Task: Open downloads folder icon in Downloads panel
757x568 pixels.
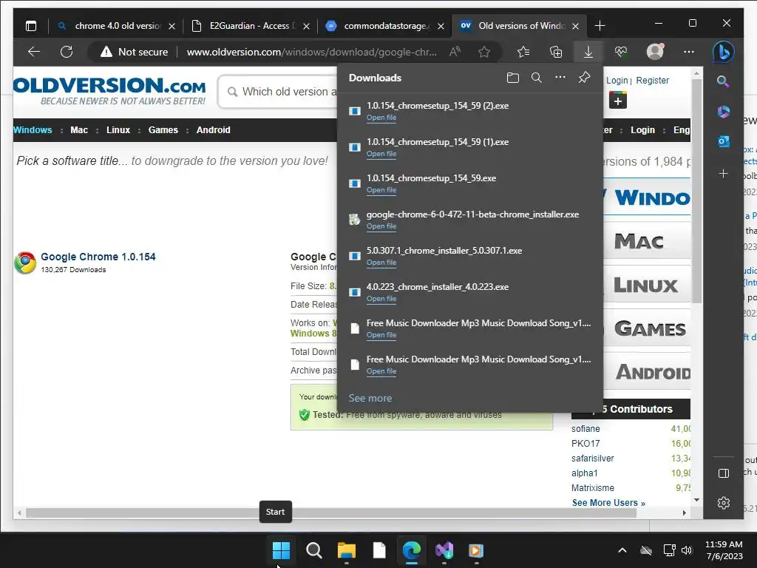Action: pyautogui.click(x=513, y=78)
